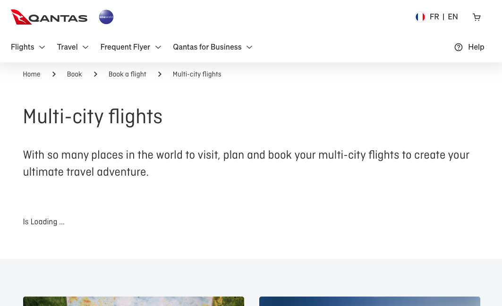Switch language to EN
502x306 pixels.
(453, 17)
